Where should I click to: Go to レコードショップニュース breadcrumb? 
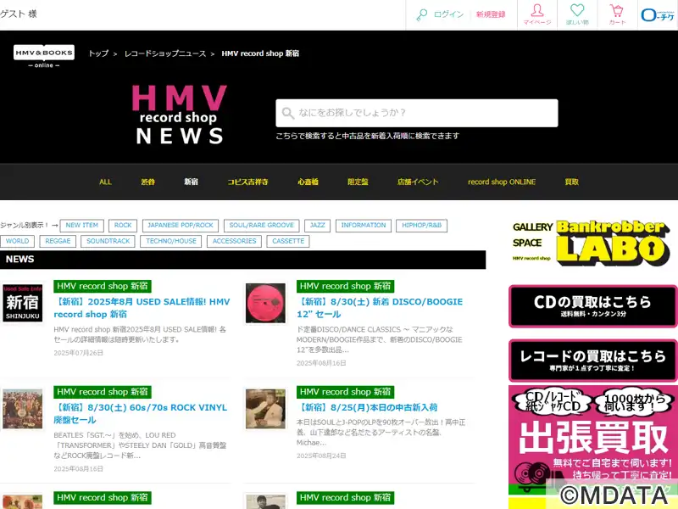[165, 53]
